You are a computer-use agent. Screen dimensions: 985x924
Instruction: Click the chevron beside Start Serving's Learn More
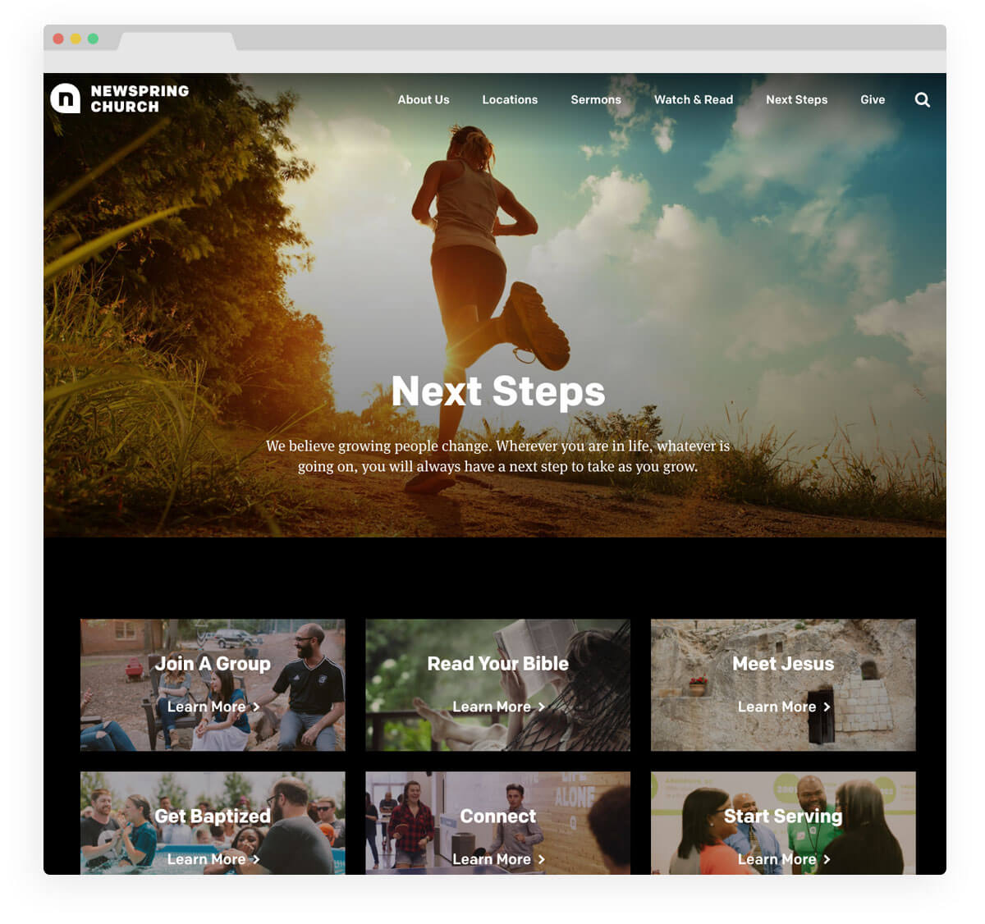[x=827, y=859]
